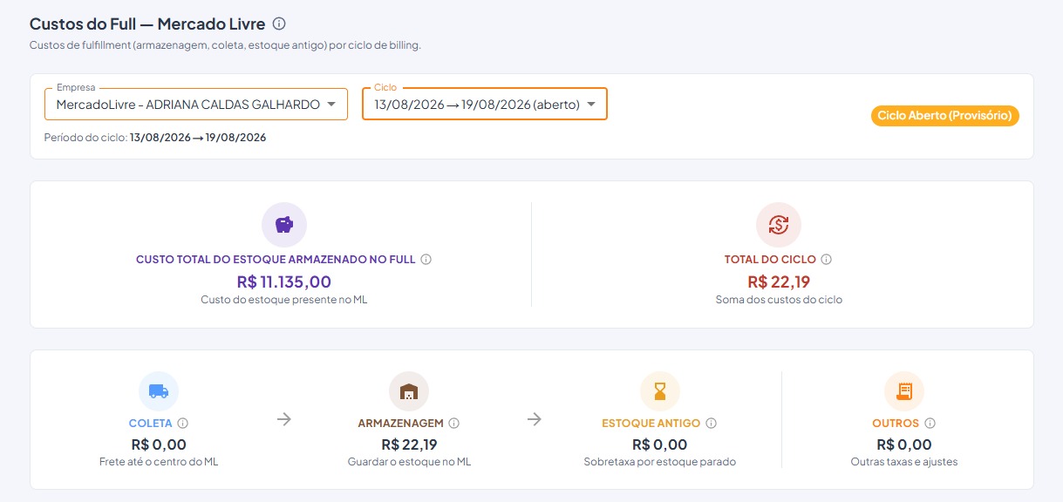Click the purple piggy bank icon
1063x502 pixels.
pos(284,225)
